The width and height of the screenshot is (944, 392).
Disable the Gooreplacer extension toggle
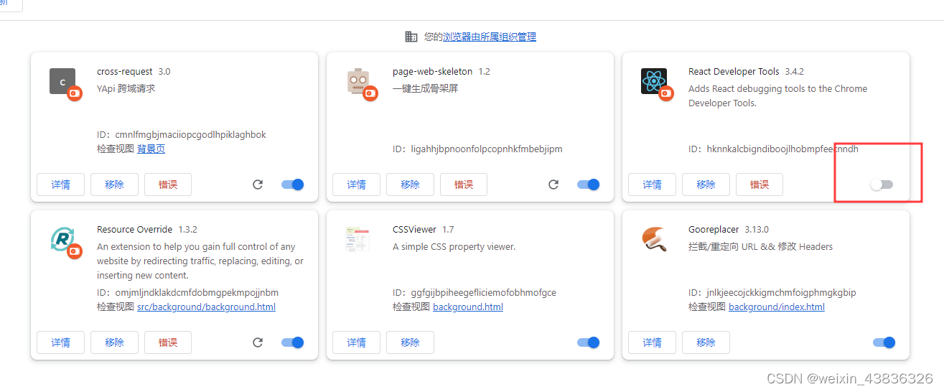(884, 342)
